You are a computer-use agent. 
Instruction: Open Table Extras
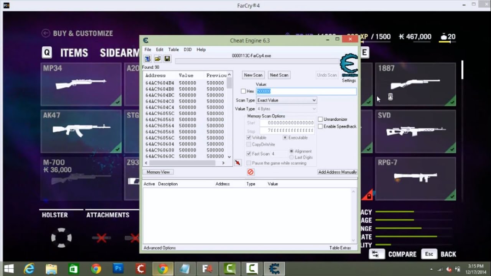pos(340,248)
